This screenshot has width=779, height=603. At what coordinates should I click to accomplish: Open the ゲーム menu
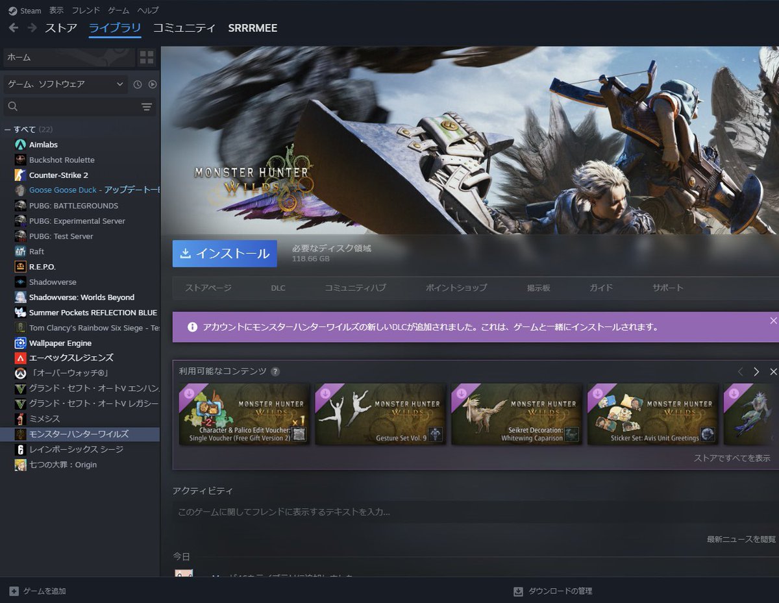(x=118, y=10)
